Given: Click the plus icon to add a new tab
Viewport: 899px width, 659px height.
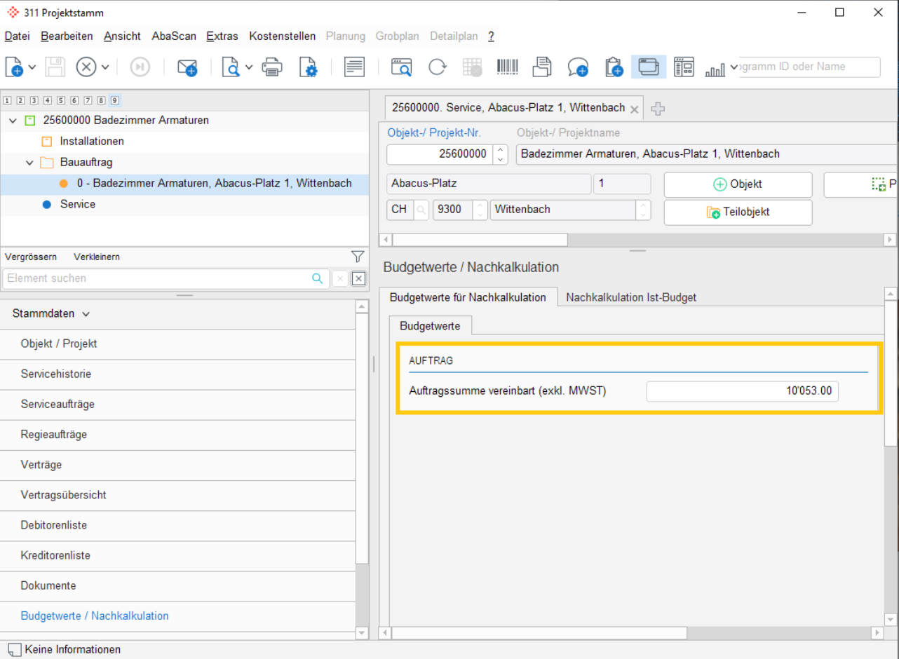Looking at the screenshot, I should point(658,109).
